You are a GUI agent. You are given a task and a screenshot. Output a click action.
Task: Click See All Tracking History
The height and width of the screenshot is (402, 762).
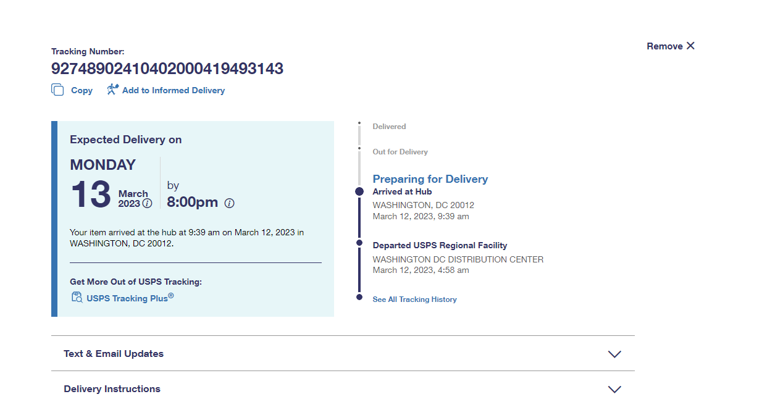(414, 299)
